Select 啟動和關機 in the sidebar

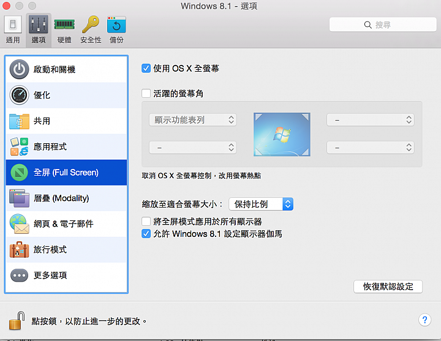pyautogui.click(x=66, y=69)
